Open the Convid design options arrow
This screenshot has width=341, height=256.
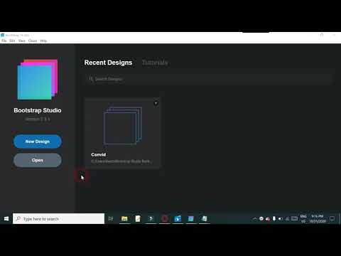(x=156, y=103)
